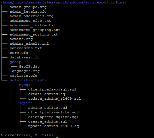
Task: Select adminmenu_custom.txt file entry
Action: pyautogui.click(x=33, y=25)
